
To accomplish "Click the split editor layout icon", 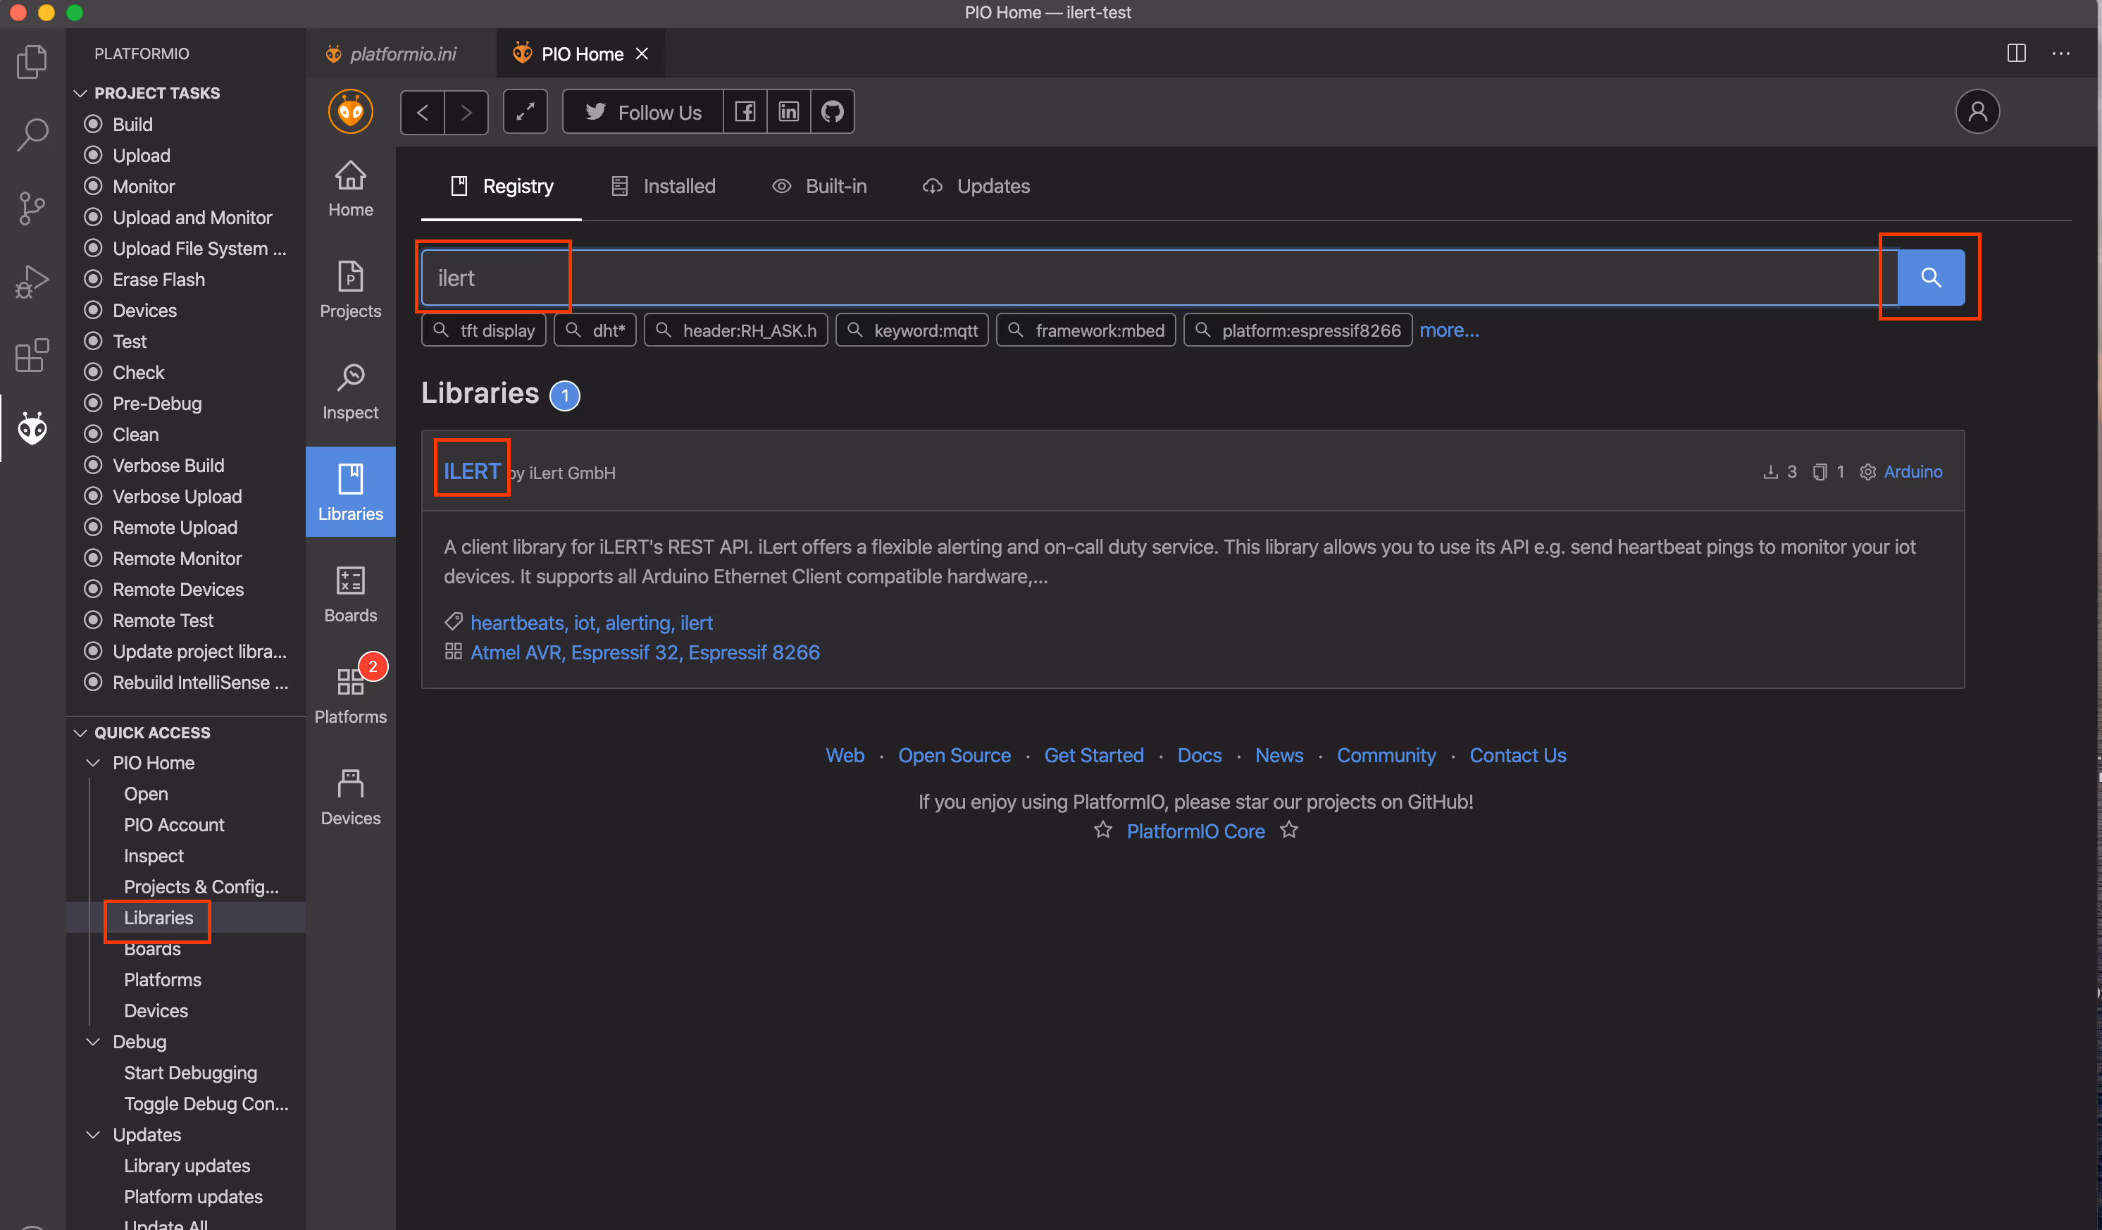I will pyautogui.click(x=2015, y=54).
